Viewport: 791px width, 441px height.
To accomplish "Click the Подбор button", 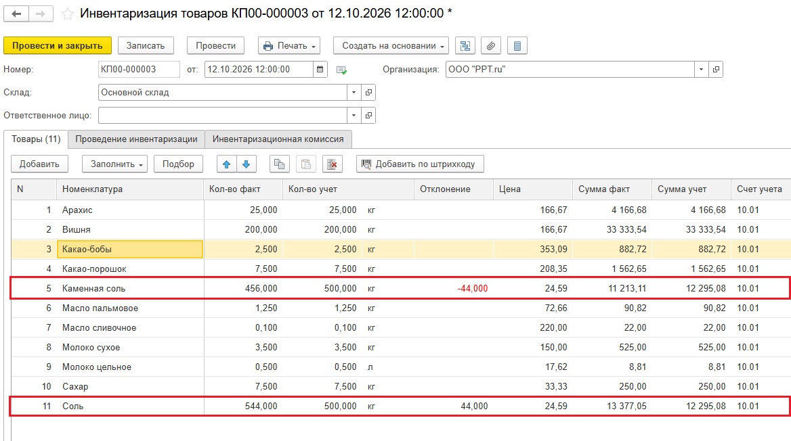I will (178, 164).
